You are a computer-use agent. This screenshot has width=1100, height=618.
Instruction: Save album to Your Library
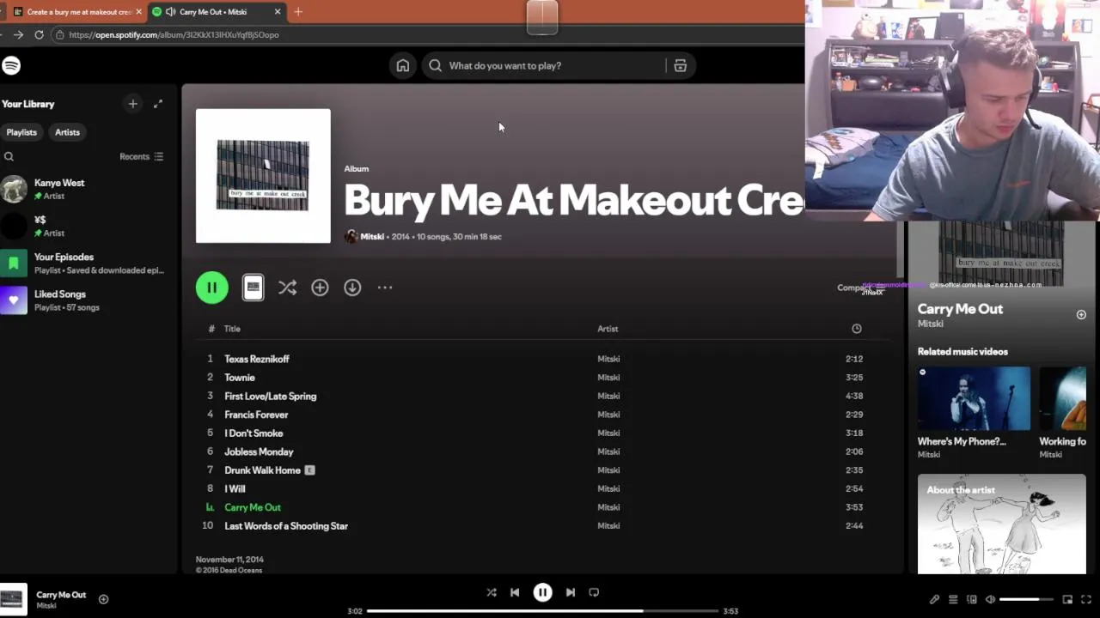pos(320,288)
